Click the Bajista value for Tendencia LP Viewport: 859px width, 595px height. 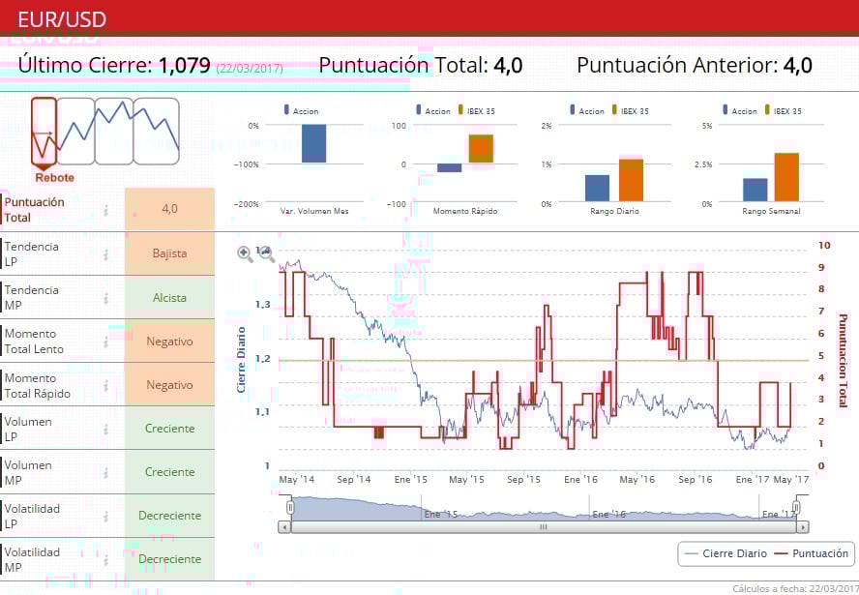click(x=169, y=253)
